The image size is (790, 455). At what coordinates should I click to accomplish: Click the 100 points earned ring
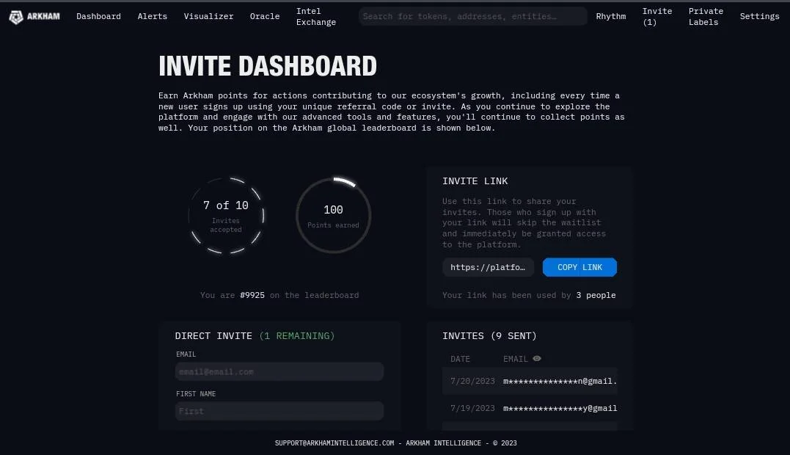pos(334,216)
